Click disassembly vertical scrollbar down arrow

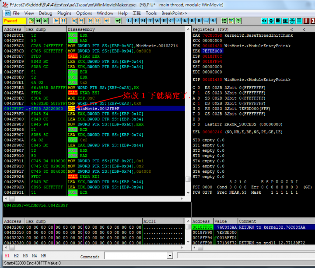point(188,193)
